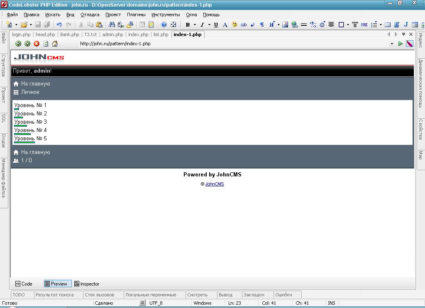Click the JohnCMS footer link

[x=215, y=184]
